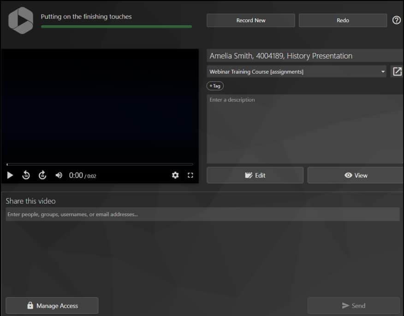
Task: Skip forward 10 seconds in video
Action: point(42,175)
